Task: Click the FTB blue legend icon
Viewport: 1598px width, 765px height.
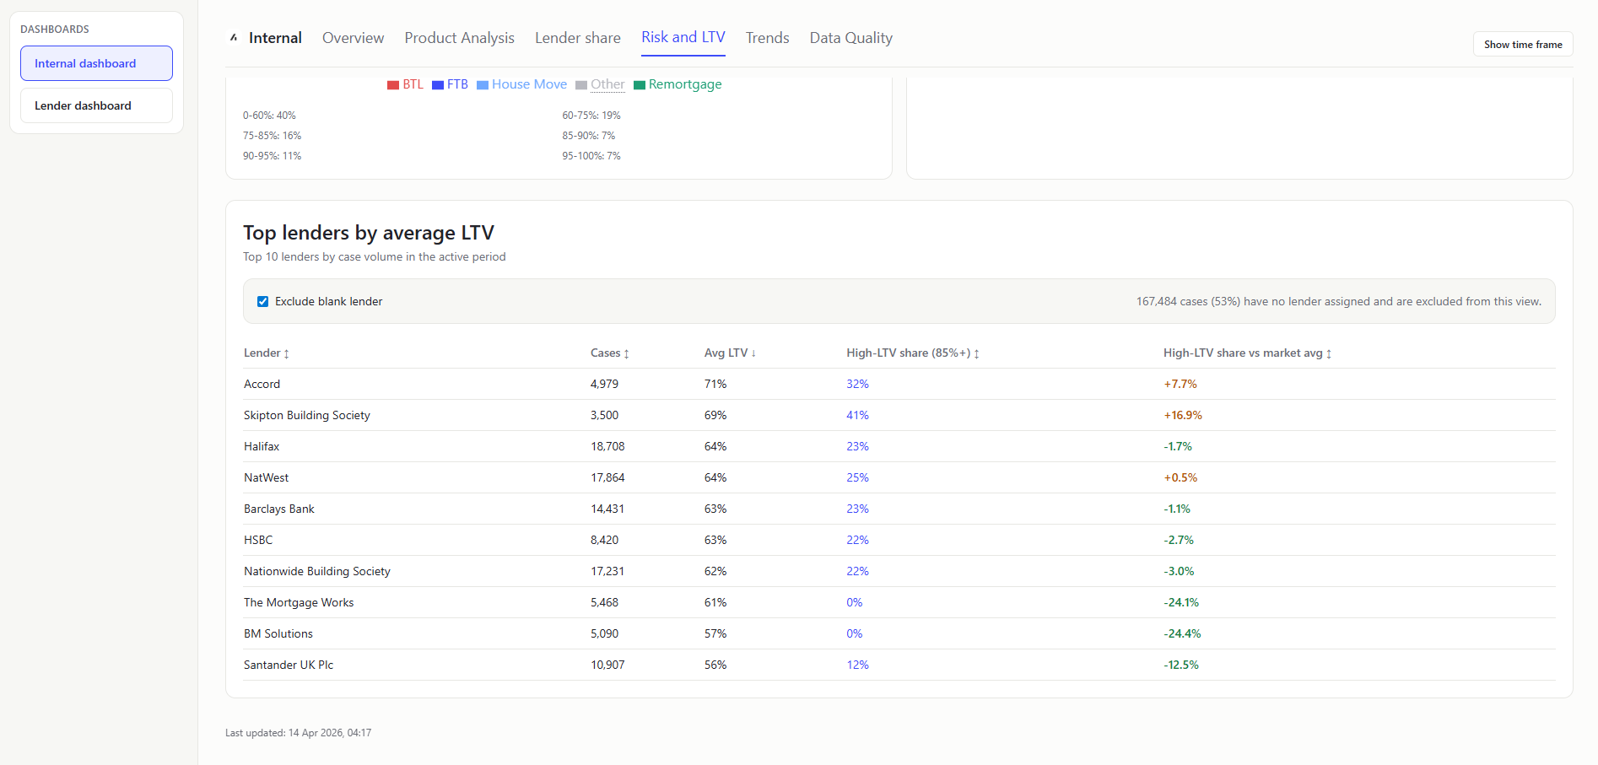Action: tap(437, 84)
